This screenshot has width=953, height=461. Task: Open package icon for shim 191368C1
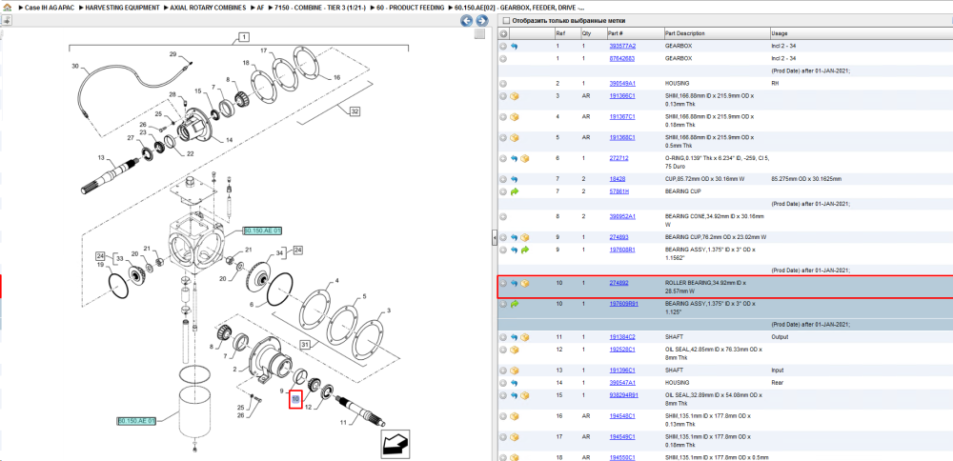tap(515, 138)
